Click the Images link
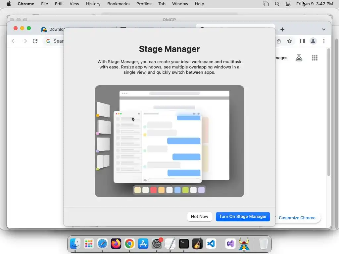The height and width of the screenshot is (254, 339). coord(281,58)
